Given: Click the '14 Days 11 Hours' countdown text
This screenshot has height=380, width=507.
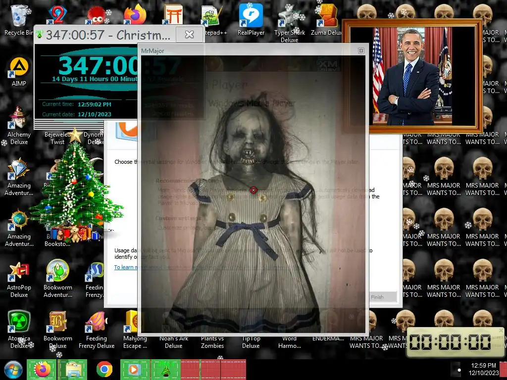Looking at the screenshot, I should [x=95, y=79].
